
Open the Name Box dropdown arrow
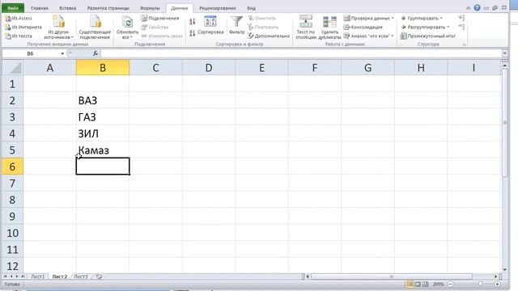point(62,53)
